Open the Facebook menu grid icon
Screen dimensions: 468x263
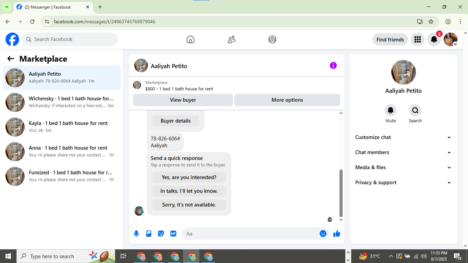(x=417, y=39)
